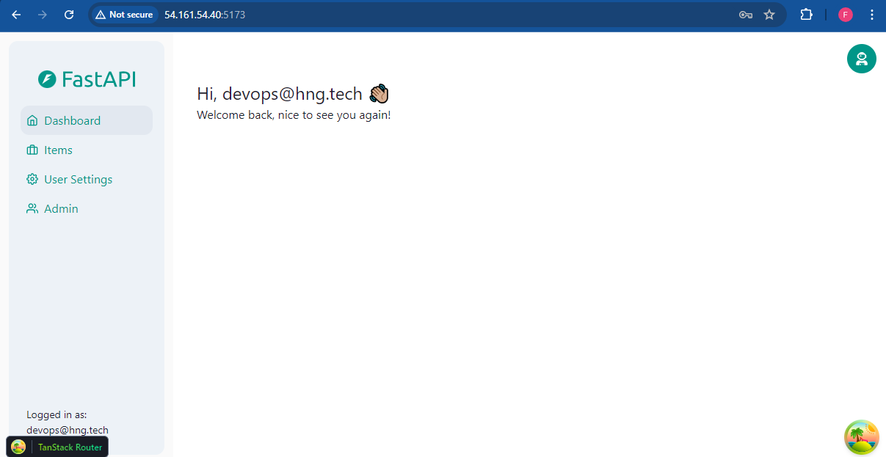Click the gear icon next to User Settings
The height and width of the screenshot is (457, 886).
[x=32, y=179]
